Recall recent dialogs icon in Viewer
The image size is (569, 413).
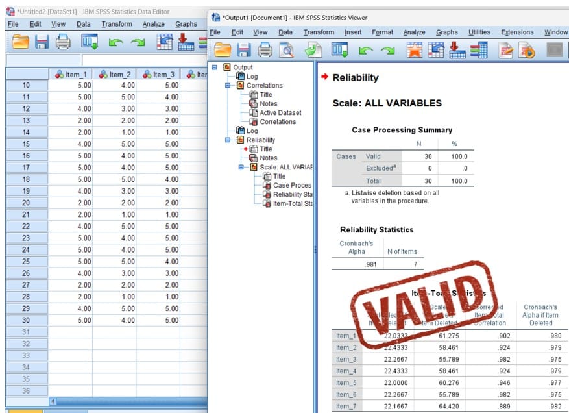tap(340, 50)
